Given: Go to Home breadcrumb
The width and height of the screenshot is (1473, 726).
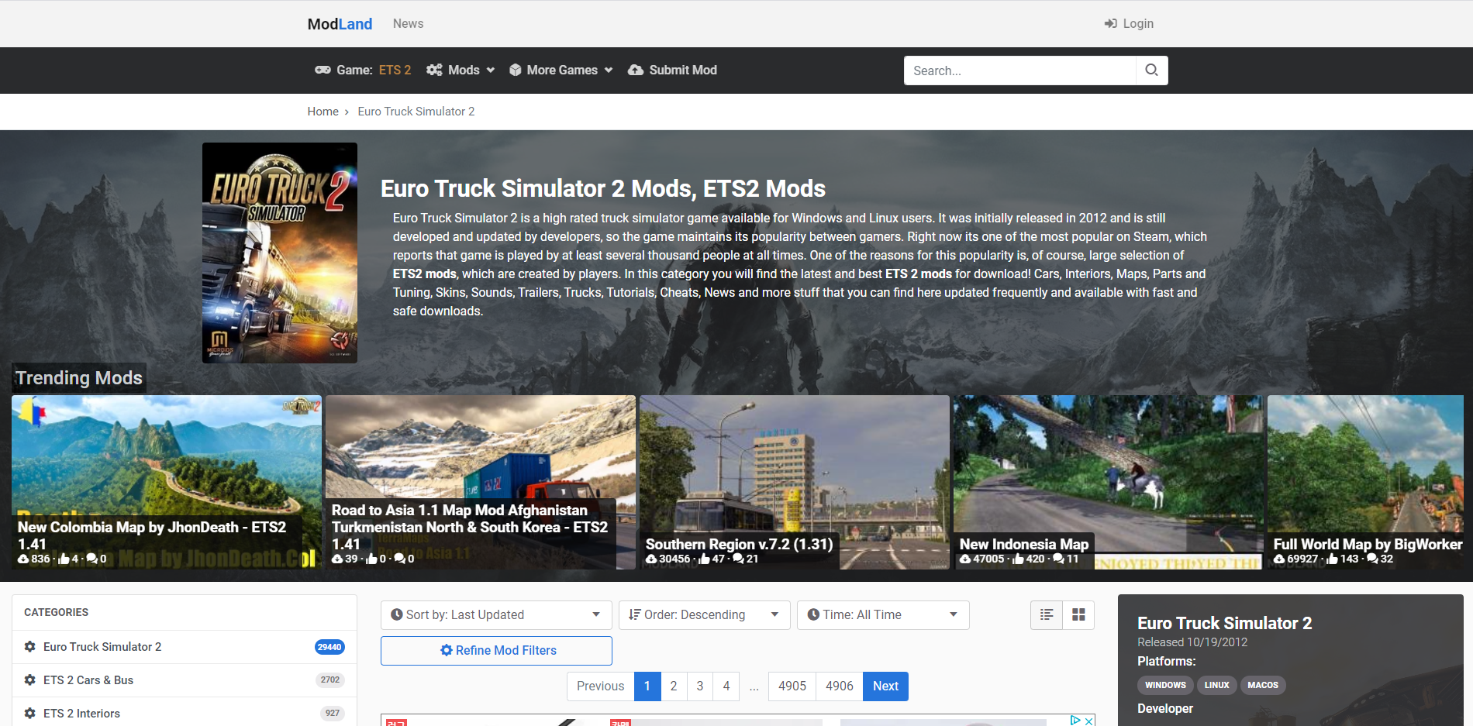Looking at the screenshot, I should coord(323,112).
